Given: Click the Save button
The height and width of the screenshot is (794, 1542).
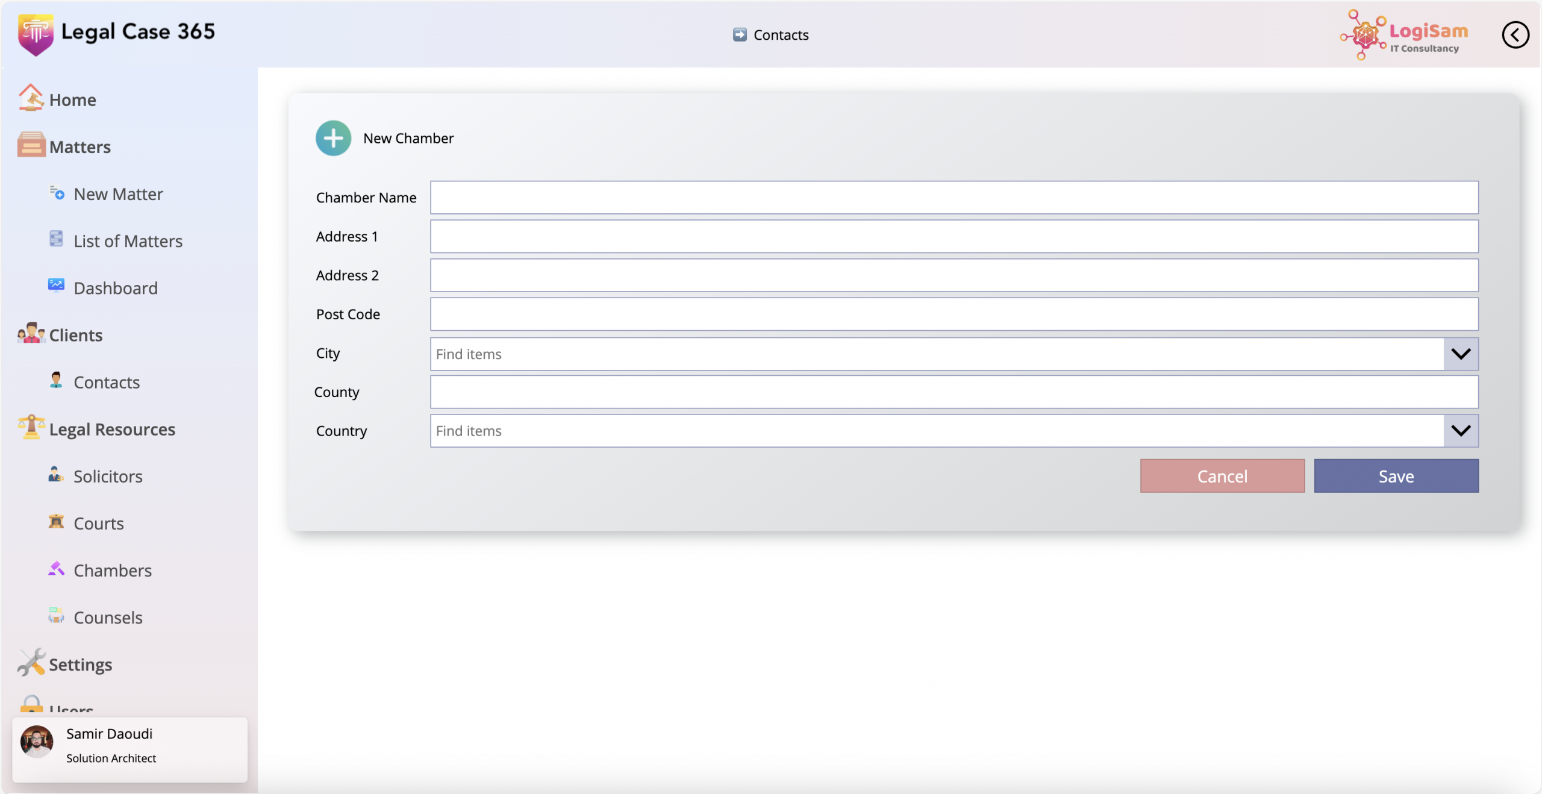Looking at the screenshot, I should click(x=1396, y=476).
